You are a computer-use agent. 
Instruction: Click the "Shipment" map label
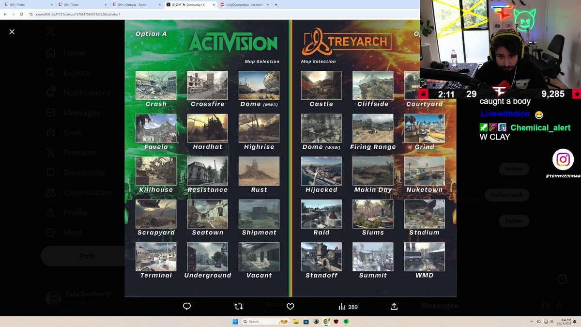[259, 233]
